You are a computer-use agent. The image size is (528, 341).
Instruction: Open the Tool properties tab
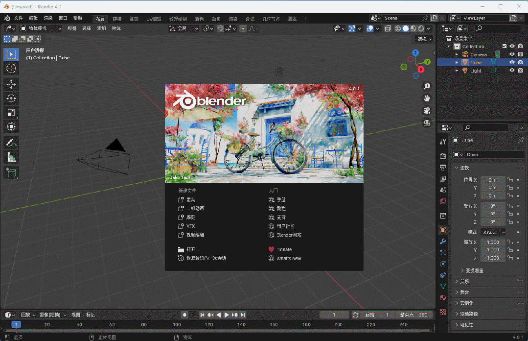pos(443,142)
